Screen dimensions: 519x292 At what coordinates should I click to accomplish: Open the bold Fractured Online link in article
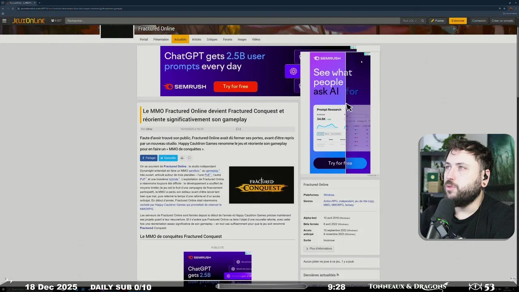coord(175,166)
